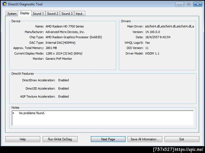Click 'Advanced Micro Devices, Inc.' manufacturer value
This screenshot has width=205, height=153.
coord(65,32)
